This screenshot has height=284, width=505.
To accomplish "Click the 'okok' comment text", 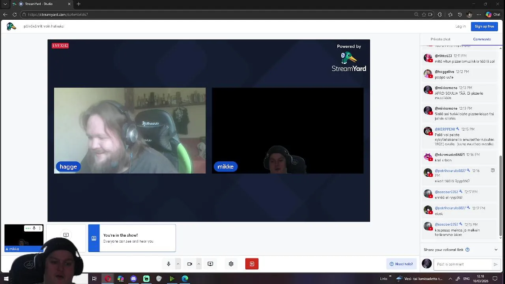I will click(x=439, y=214).
